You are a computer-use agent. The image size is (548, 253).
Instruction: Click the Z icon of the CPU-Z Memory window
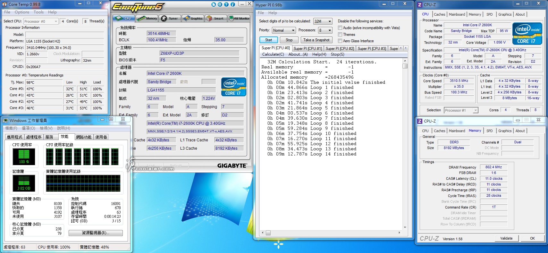(420, 121)
